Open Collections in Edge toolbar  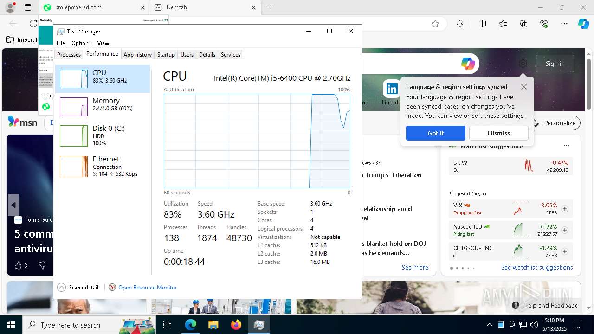pyautogui.click(x=523, y=24)
